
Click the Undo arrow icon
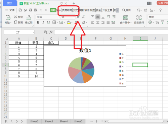41,10
